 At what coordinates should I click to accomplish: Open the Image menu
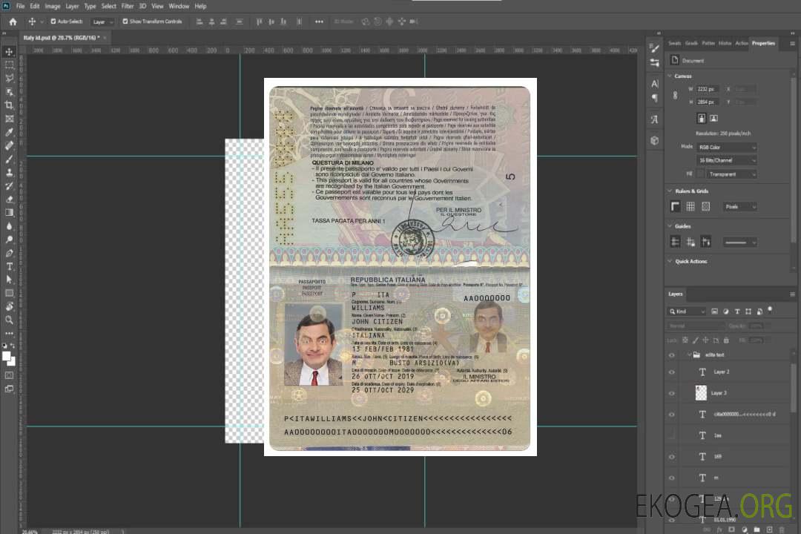click(53, 6)
